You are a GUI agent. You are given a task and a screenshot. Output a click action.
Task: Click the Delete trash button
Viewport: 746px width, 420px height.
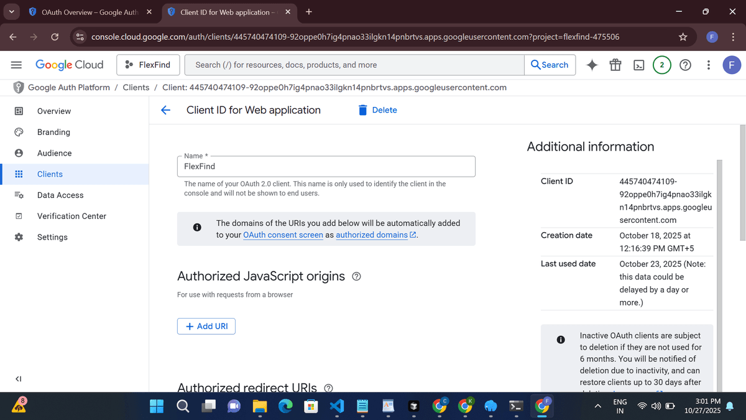click(377, 110)
